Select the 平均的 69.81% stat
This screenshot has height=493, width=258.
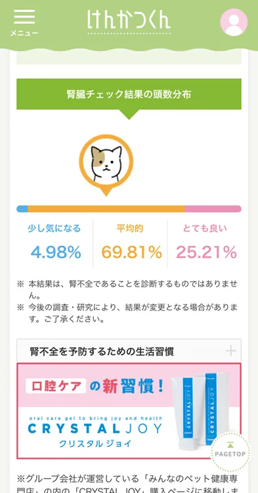[x=130, y=243]
